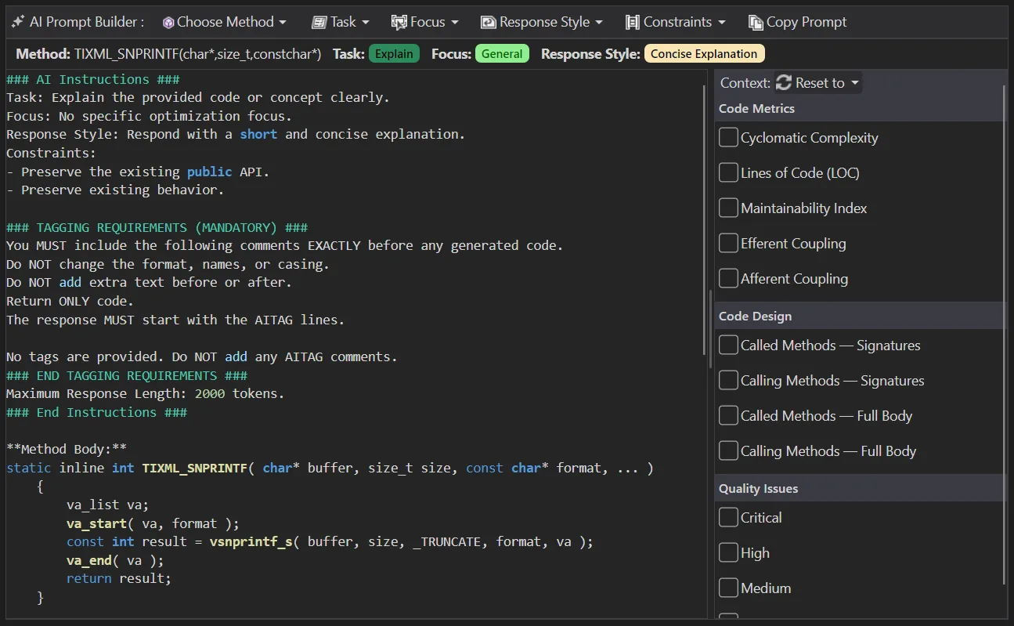Enable Called Methods — Signatures checkbox

coord(728,345)
